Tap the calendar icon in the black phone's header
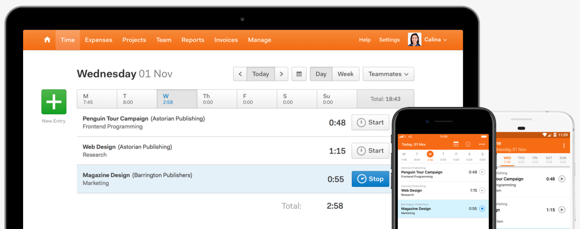Screen dimensions: 580x229 (x=456, y=144)
